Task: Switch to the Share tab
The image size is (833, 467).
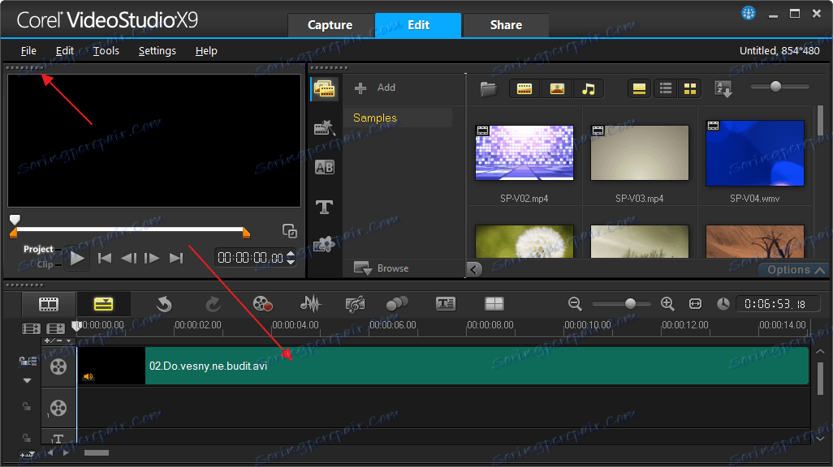Action: click(x=505, y=25)
